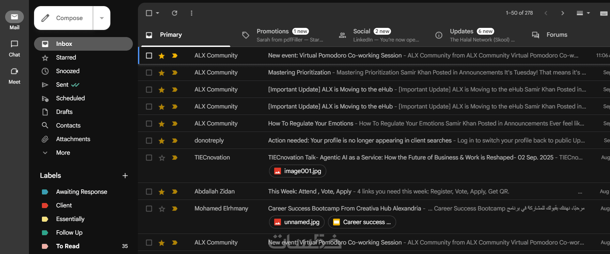Image resolution: width=610 pixels, height=254 pixels.
Task: Open the select-all dropdown arrow
Action: (157, 13)
